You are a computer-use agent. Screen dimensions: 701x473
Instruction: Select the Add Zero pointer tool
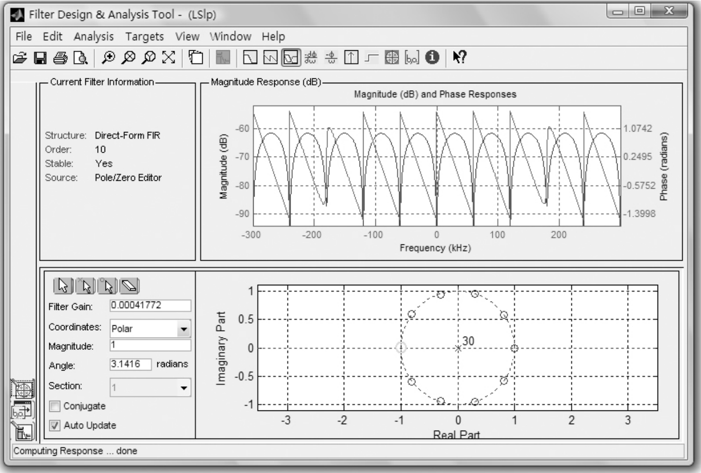(x=109, y=286)
